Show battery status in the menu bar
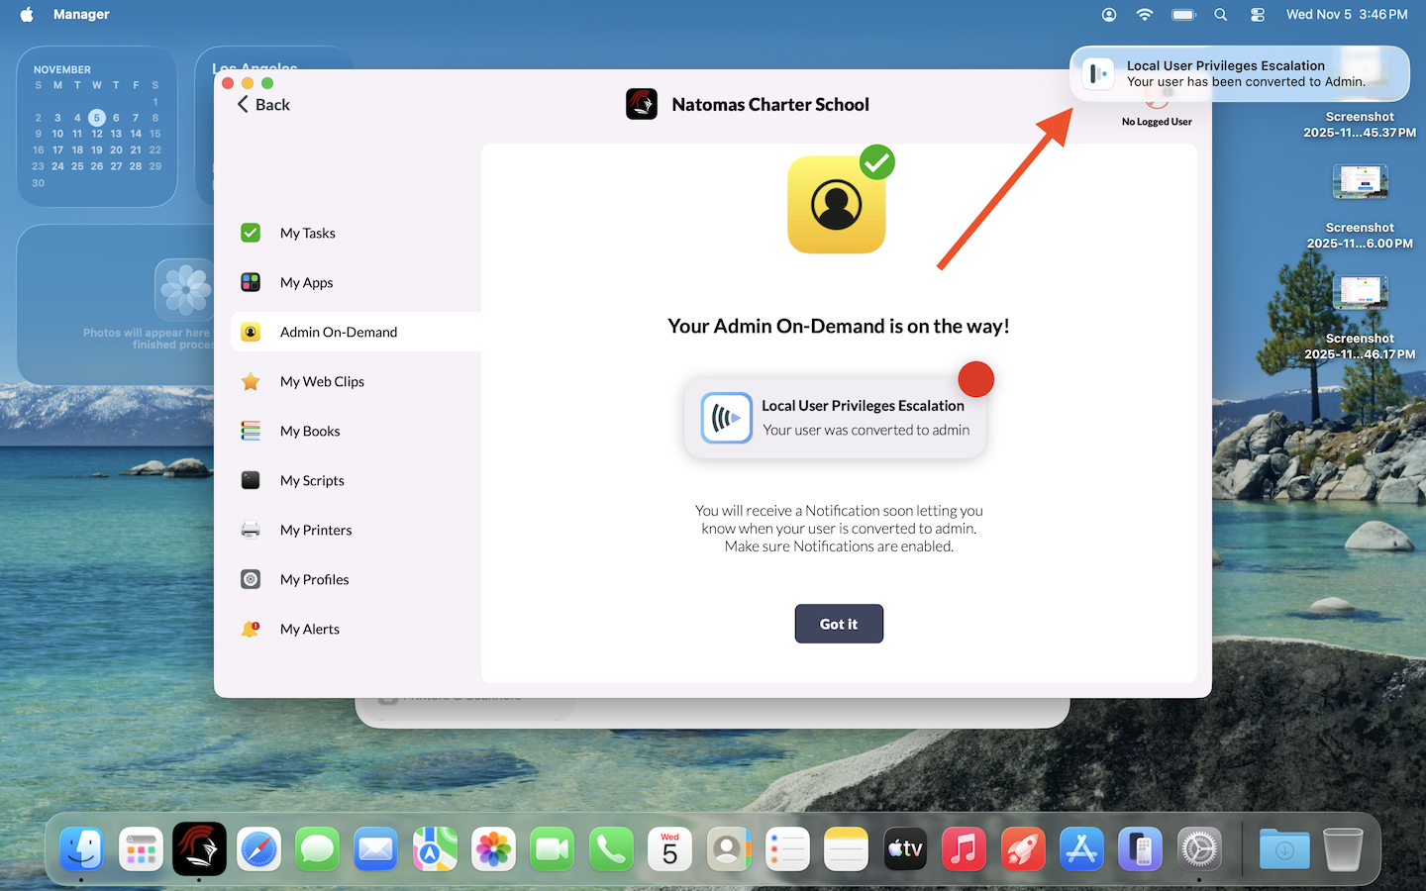Image resolution: width=1426 pixels, height=891 pixels. [x=1183, y=14]
